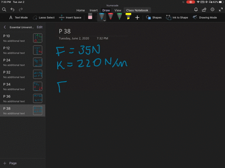Select the green pen
225x168 pixels.
[x=120, y=16]
